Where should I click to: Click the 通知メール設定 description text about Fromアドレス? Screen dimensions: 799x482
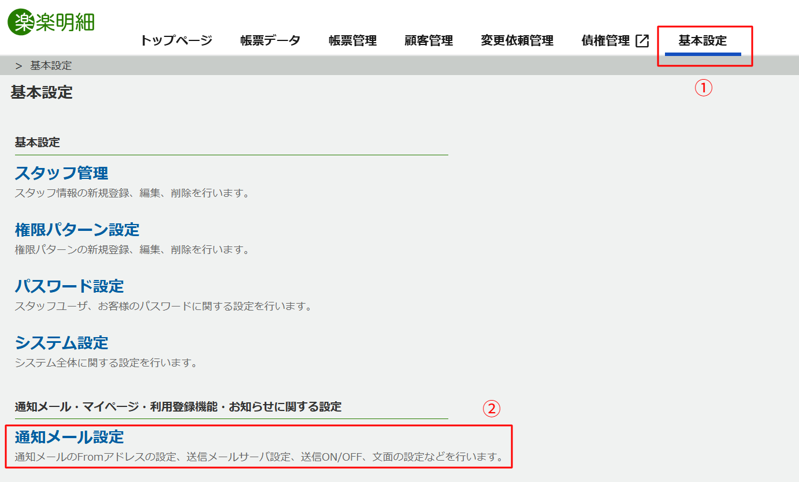pyautogui.click(x=258, y=457)
